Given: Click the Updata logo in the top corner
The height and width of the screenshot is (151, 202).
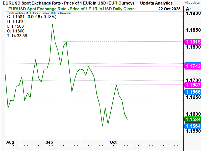Looking at the screenshot, I should click(193, 3).
